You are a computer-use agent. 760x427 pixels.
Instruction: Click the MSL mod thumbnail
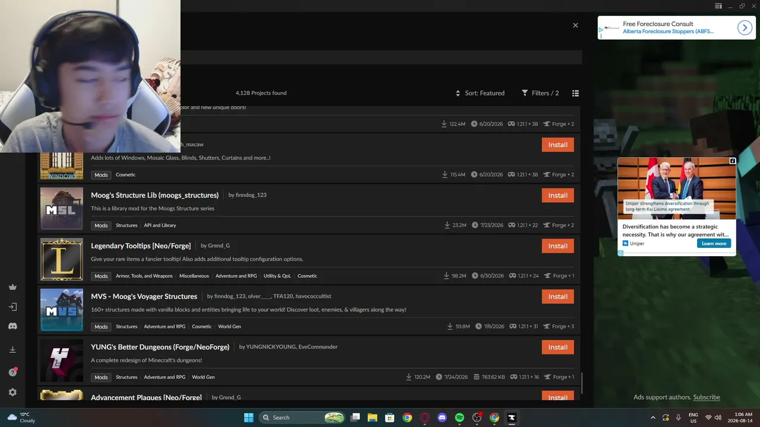point(62,209)
